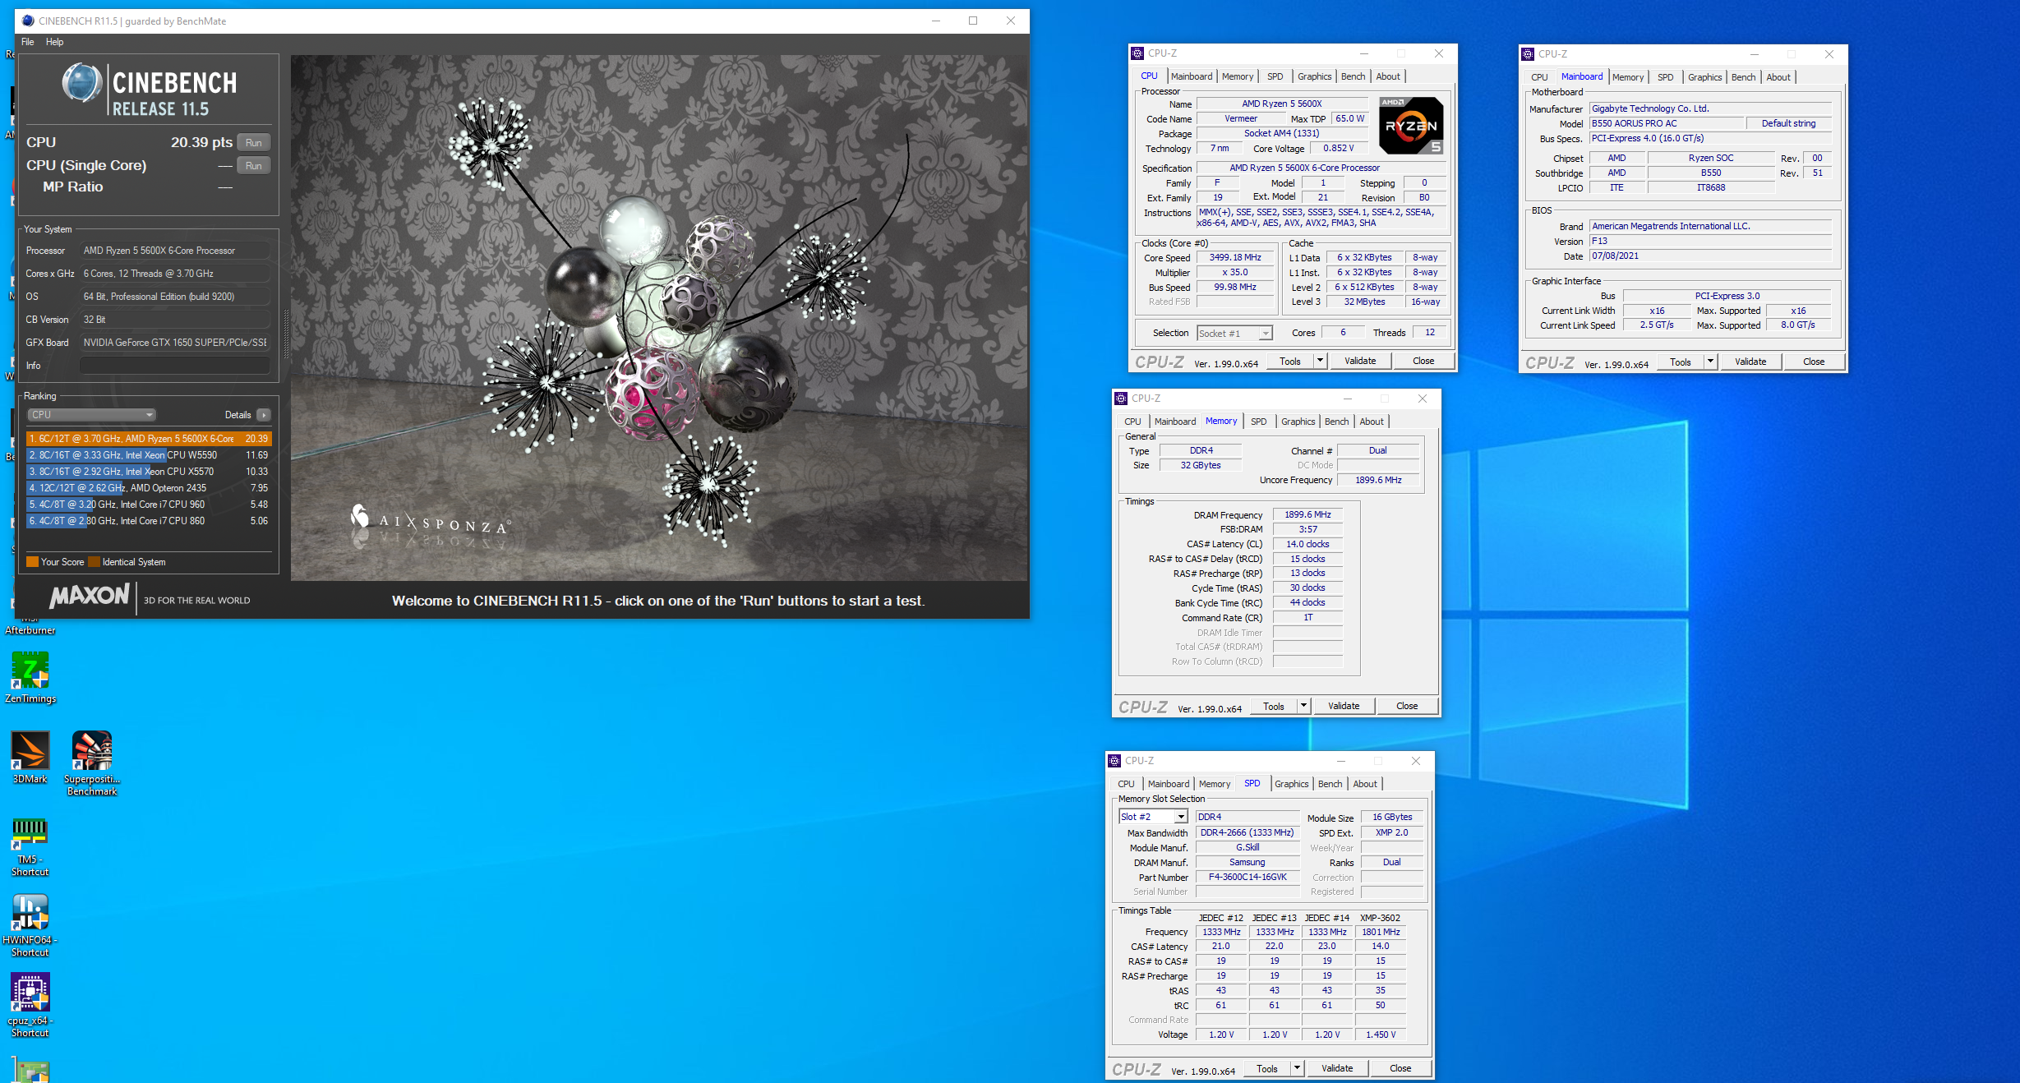
Task: Open the File menu in Cinebench
Action: tap(28, 42)
